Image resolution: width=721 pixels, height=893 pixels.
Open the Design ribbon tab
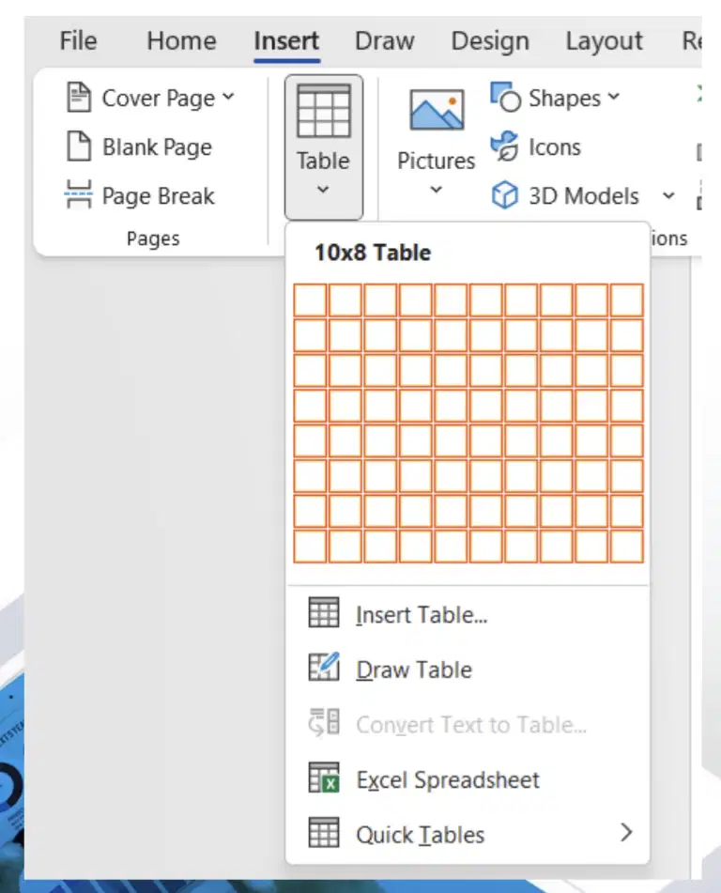click(490, 41)
